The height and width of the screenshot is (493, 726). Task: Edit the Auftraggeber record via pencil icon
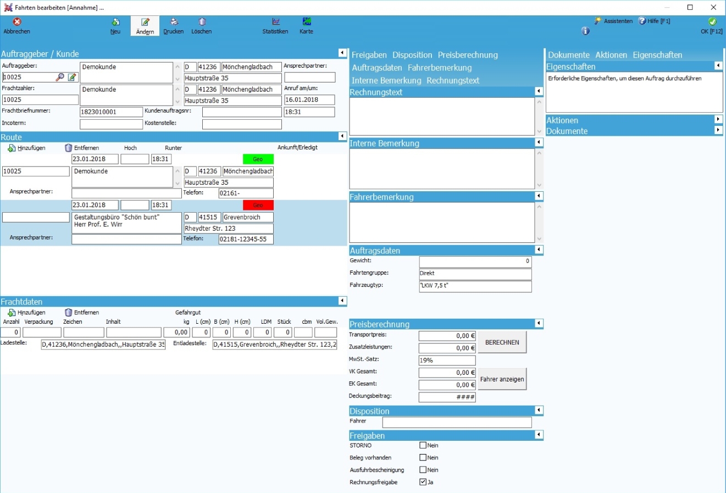(72, 77)
